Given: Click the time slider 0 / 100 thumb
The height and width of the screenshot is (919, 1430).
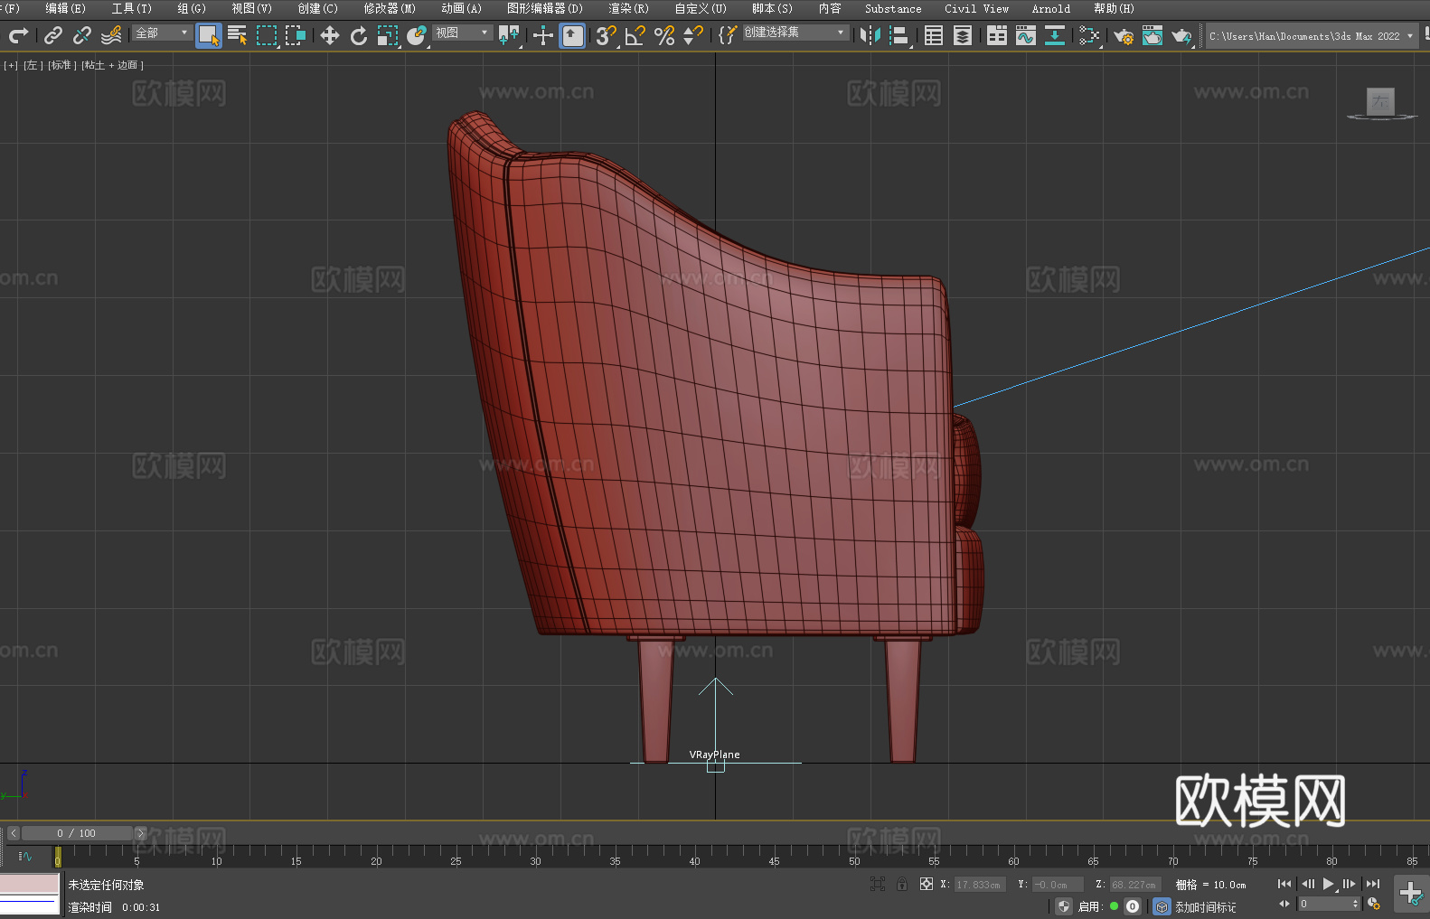Looking at the screenshot, I should 77,833.
